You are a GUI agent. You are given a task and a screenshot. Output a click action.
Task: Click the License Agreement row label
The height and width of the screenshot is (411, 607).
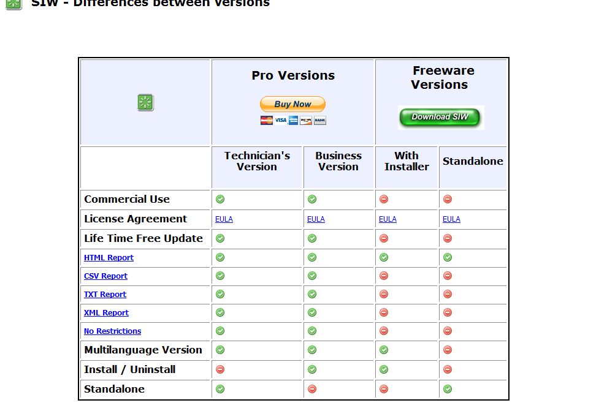pos(136,219)
